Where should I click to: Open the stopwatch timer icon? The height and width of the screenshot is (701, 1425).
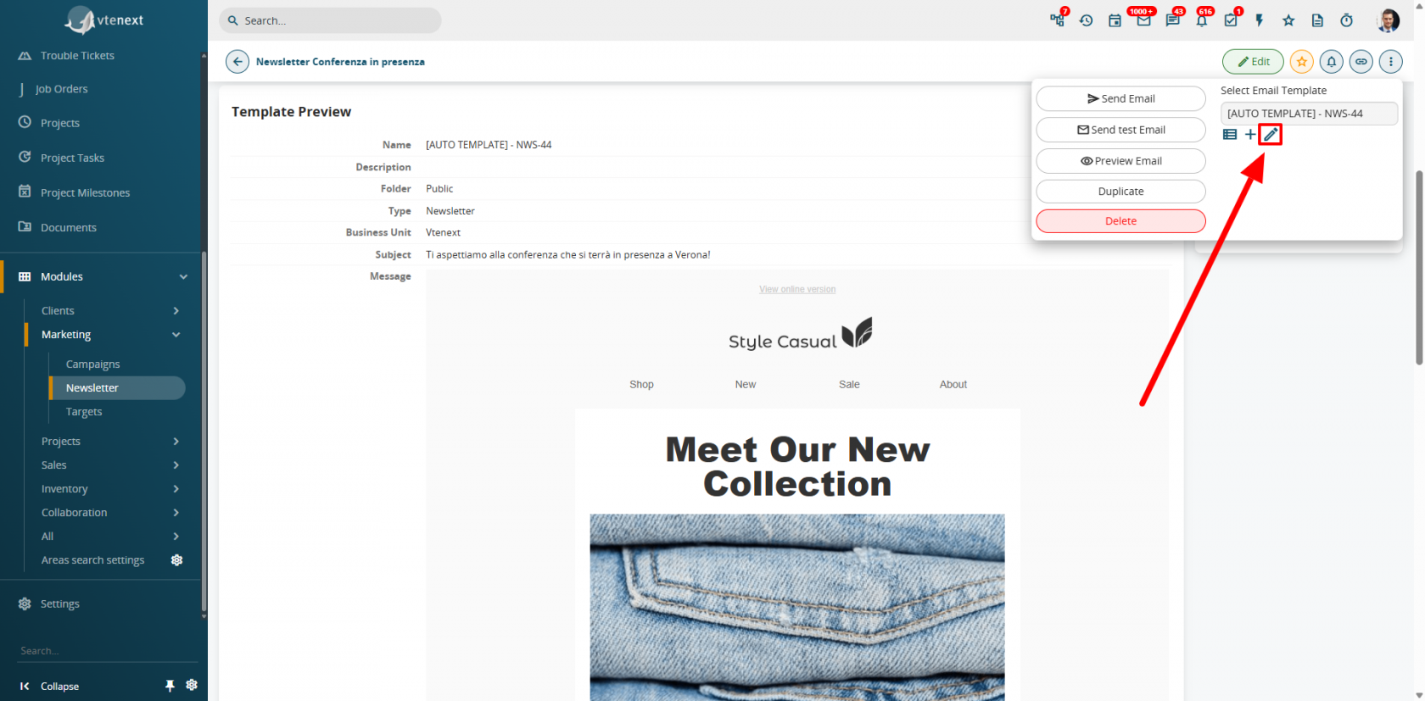[x=1346, y=20]
